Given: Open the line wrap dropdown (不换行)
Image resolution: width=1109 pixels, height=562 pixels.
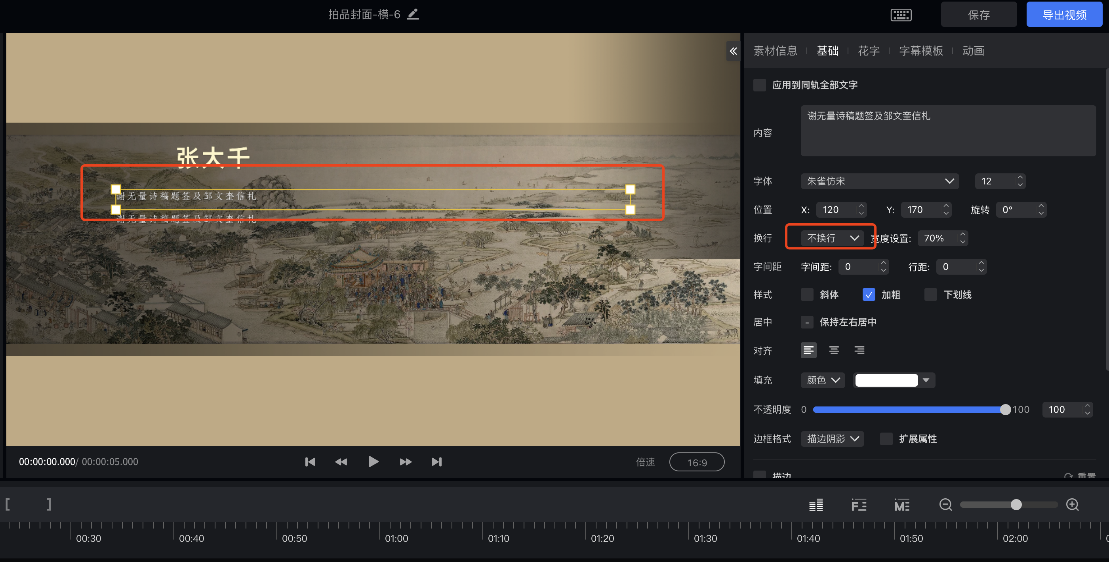Looking at the screenshot, I should pyautogui.click(x=832, y=238).
